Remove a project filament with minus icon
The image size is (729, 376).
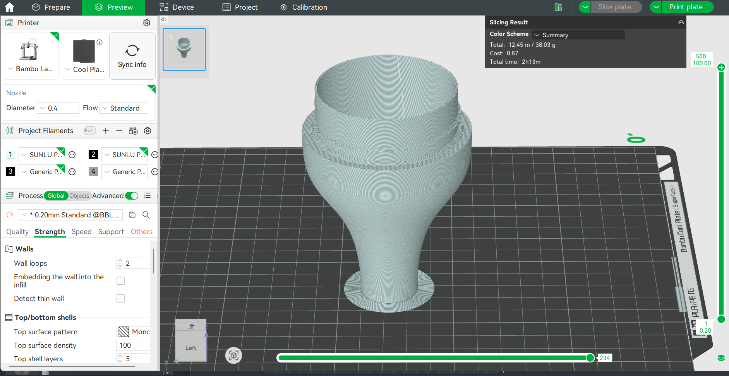[x=119, y=131]
